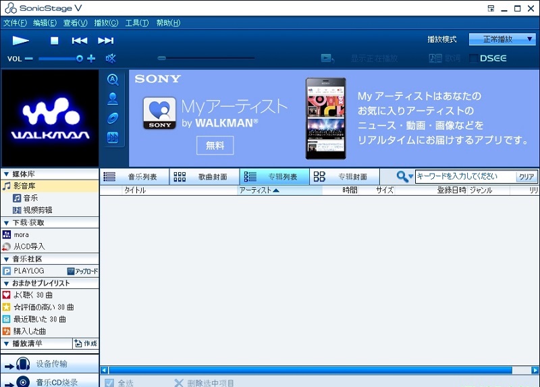Click the 设备传输 device transfer button
This screenshot has height=387, width=540.
[49, 363]
